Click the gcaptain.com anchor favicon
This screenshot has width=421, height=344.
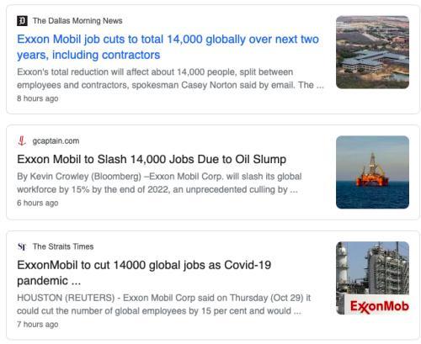(22, 140)
